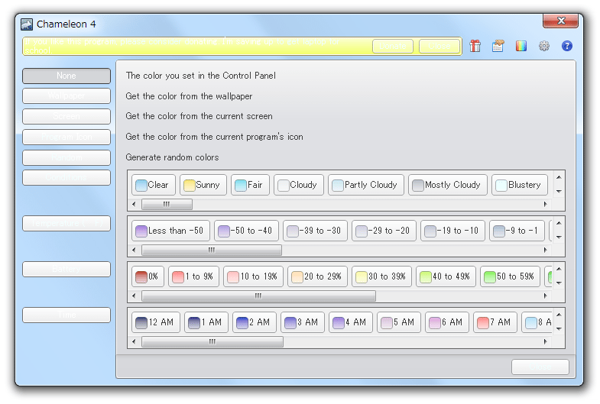
Task: Click the Close button at bottom right
Action: [x=540, y=367]
